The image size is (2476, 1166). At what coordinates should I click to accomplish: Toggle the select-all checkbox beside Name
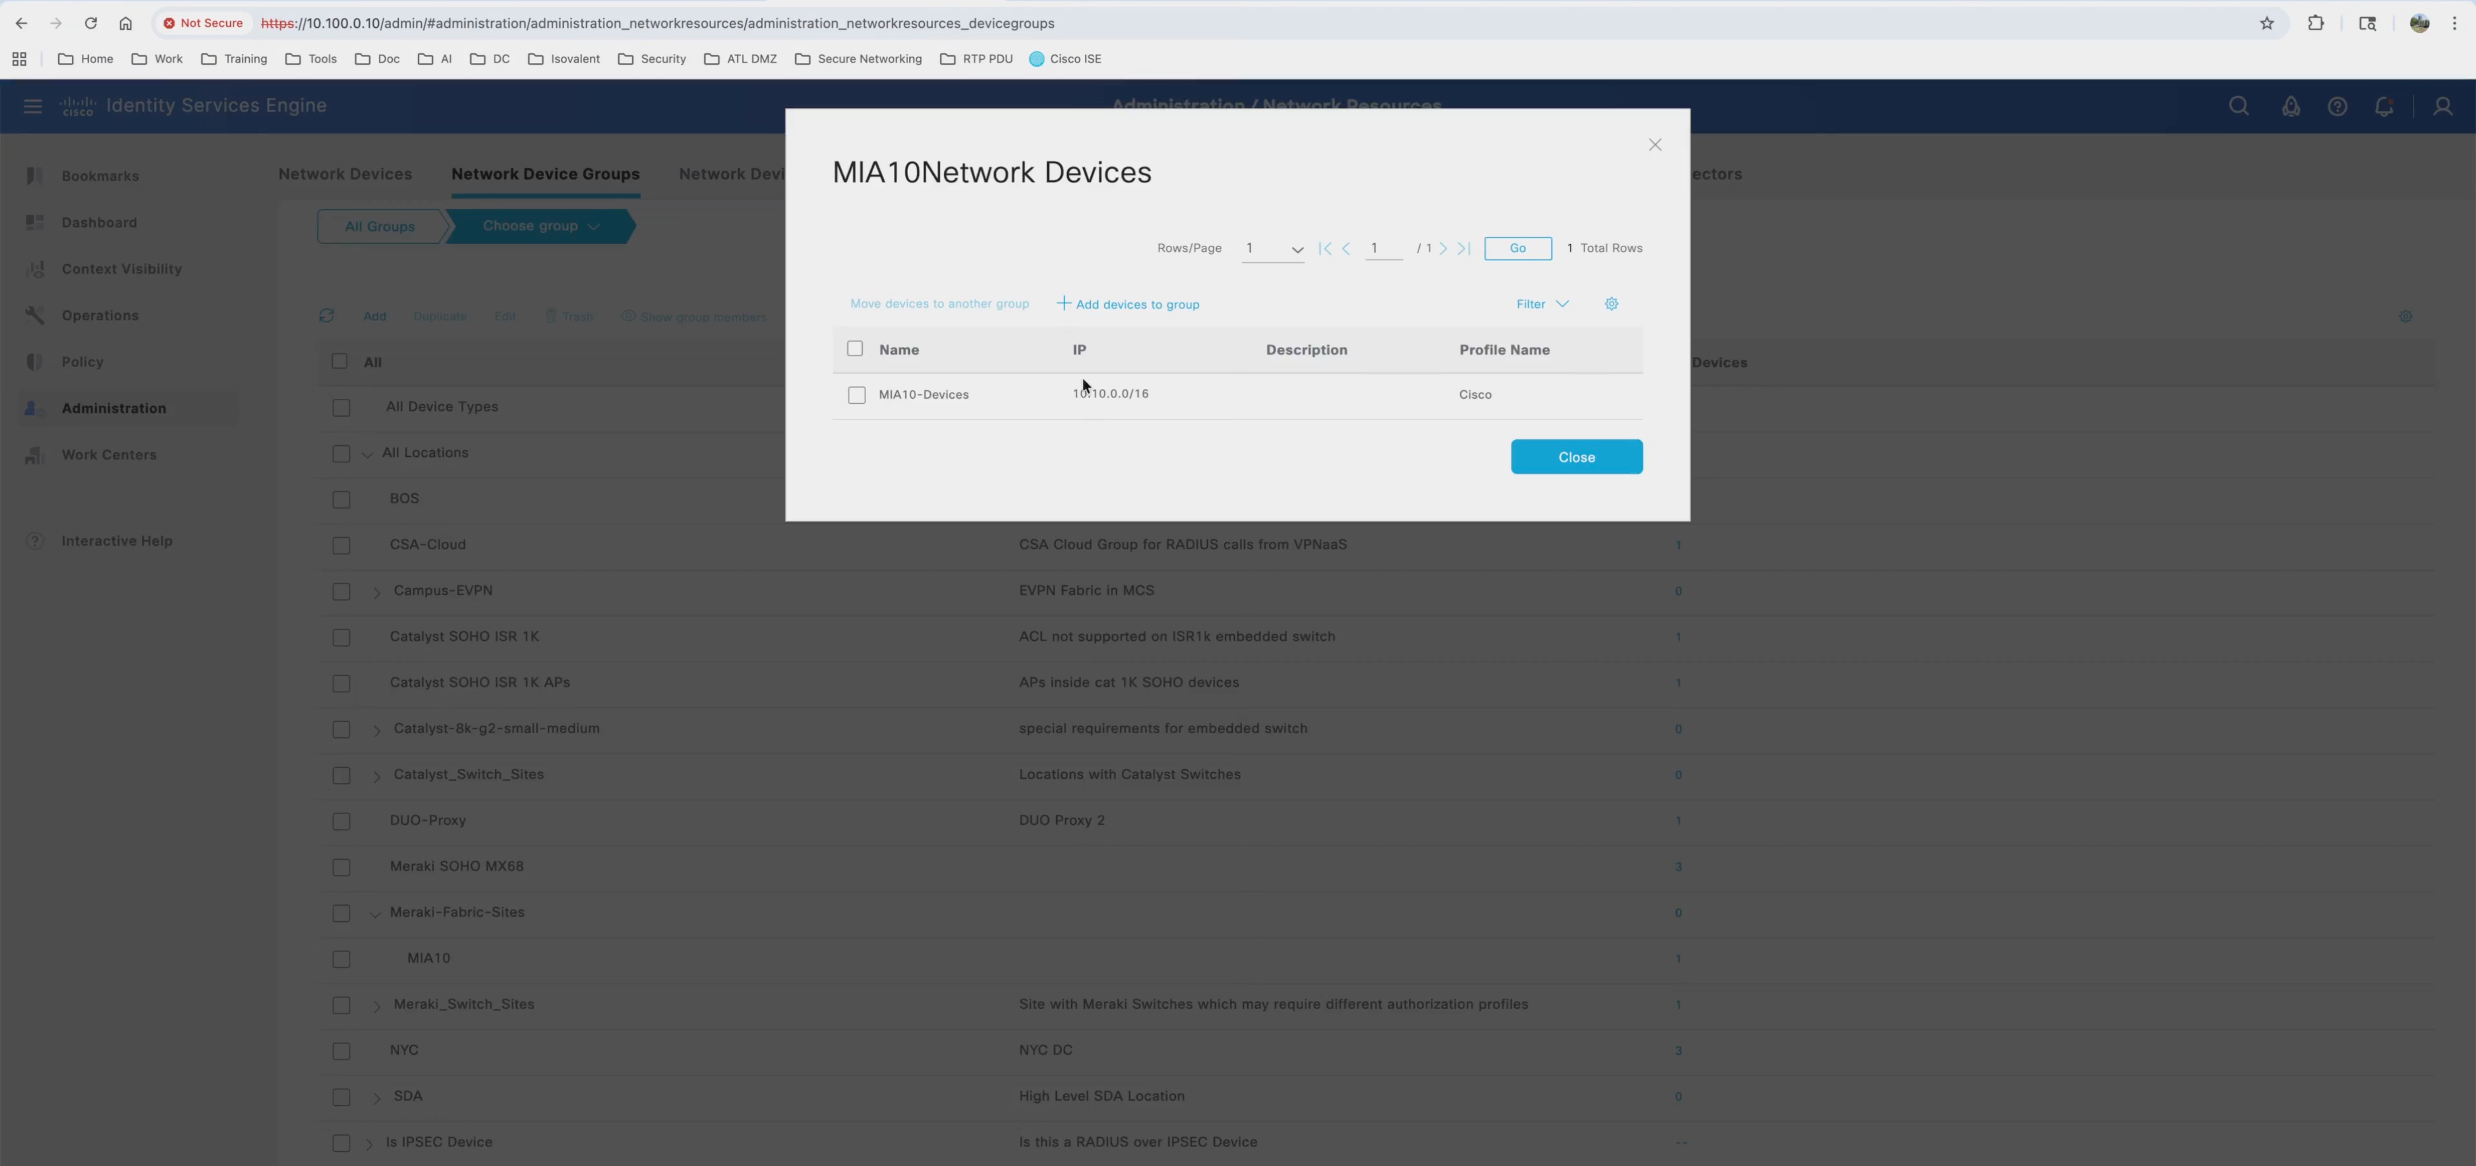pos(855,349)
